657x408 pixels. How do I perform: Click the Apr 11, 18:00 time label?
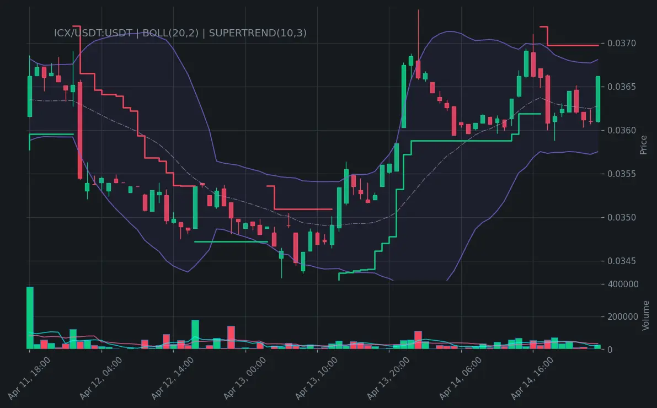(x=29, y=379)
